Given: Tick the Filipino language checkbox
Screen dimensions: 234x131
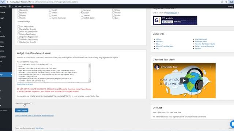Looking at the screenshot, I should 19,15.
